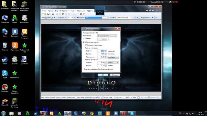Screen dimensions: 207x116
Task: Click the New image toolbar icon
Action: 42,14
